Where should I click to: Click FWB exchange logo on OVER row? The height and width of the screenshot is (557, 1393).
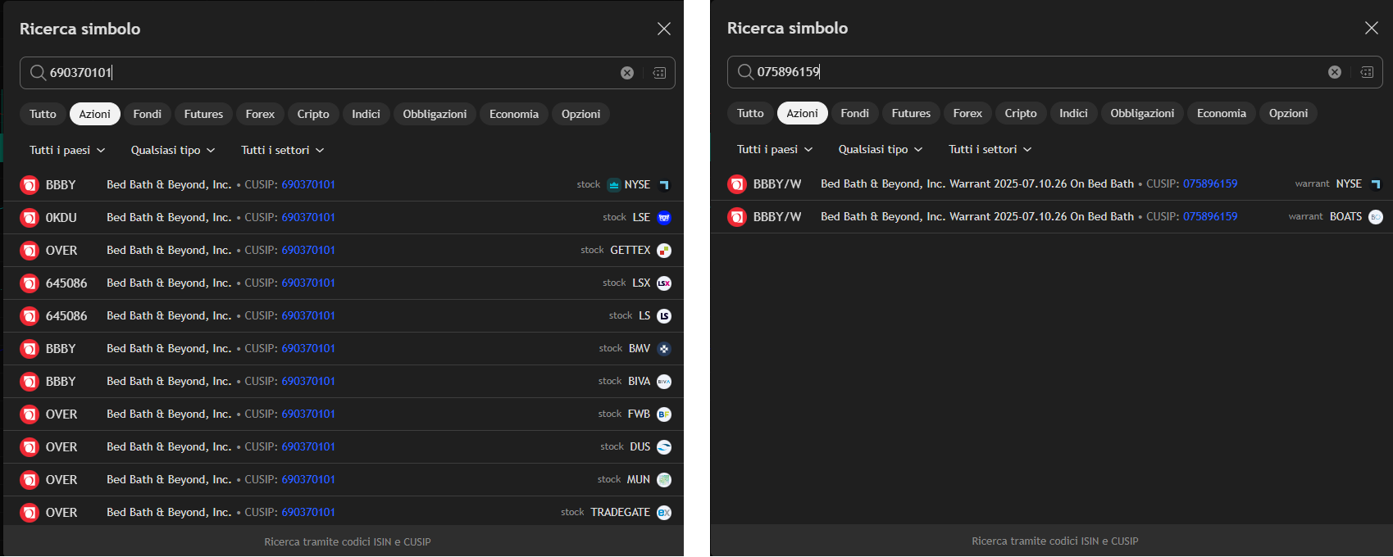pyautogui.click(x=664, y=414)
